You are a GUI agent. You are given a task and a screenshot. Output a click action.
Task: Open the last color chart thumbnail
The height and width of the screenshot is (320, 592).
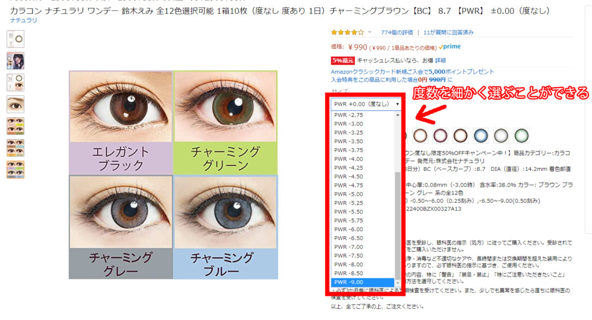click(x=16, y=169)
